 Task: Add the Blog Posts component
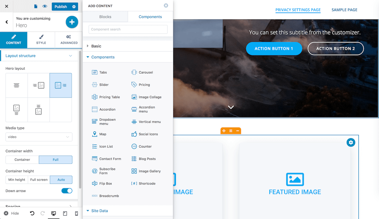[143, 159]
